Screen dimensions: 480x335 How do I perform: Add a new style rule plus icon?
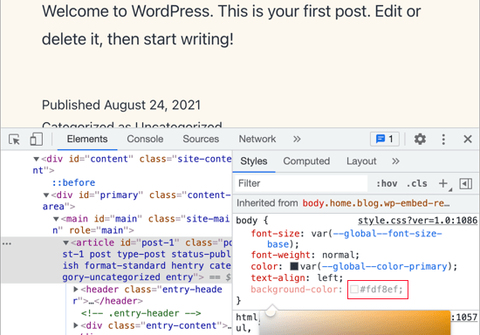(x=443, y=183)
